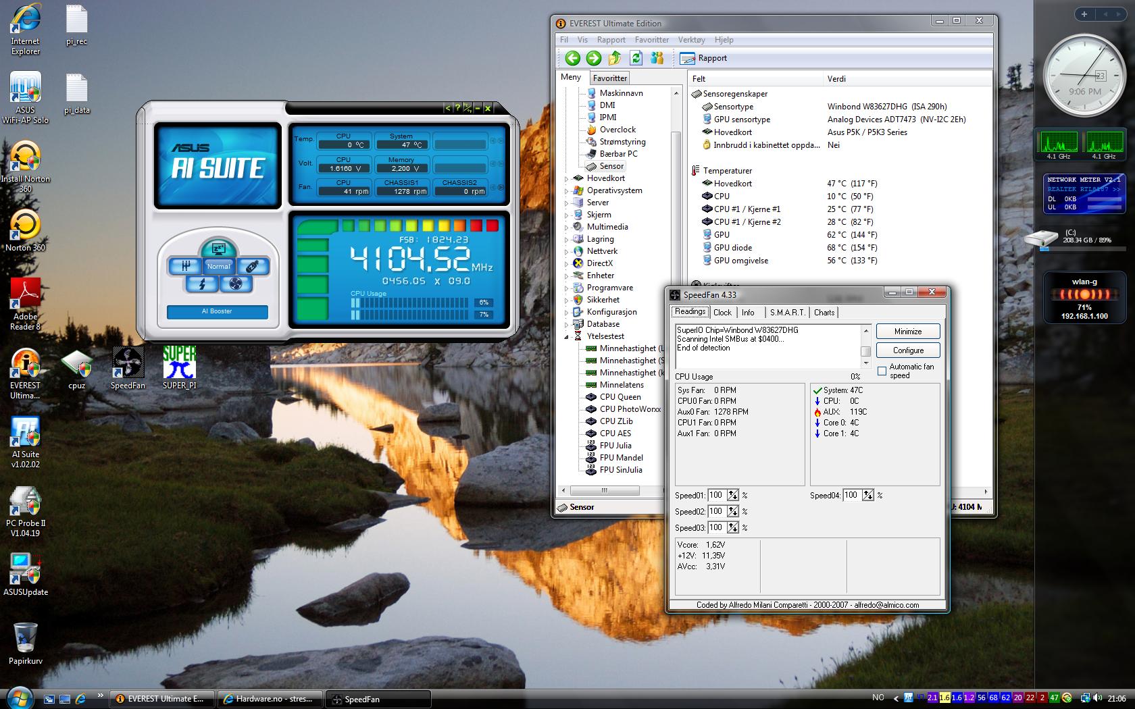Open EVEREST users icon in toolbar
This screenshot has width=1135, height=709.
pyautogui.click(x=657, y=58)
